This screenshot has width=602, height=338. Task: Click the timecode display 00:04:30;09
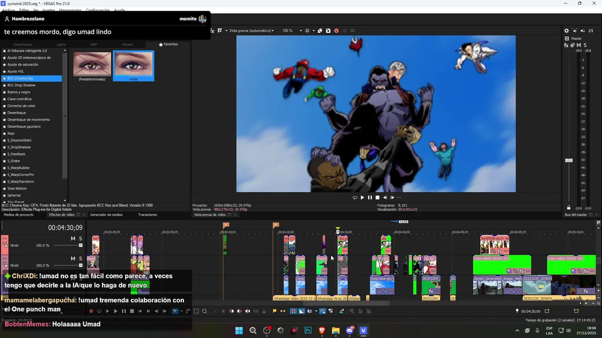tap(65, 228)
